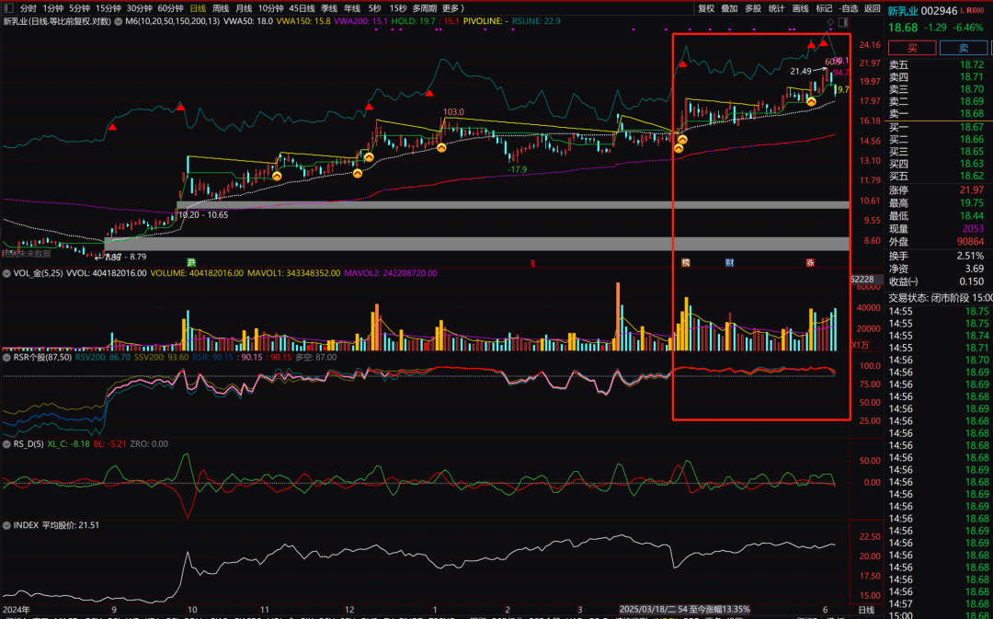Click the 换手 value 2.51%

tap(970, 256)
